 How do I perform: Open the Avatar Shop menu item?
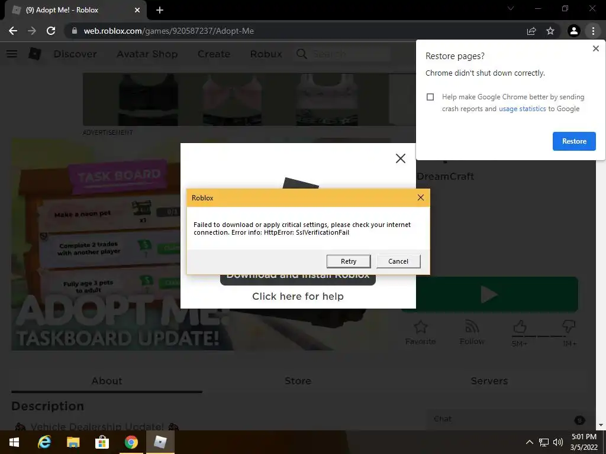(147, 54)
